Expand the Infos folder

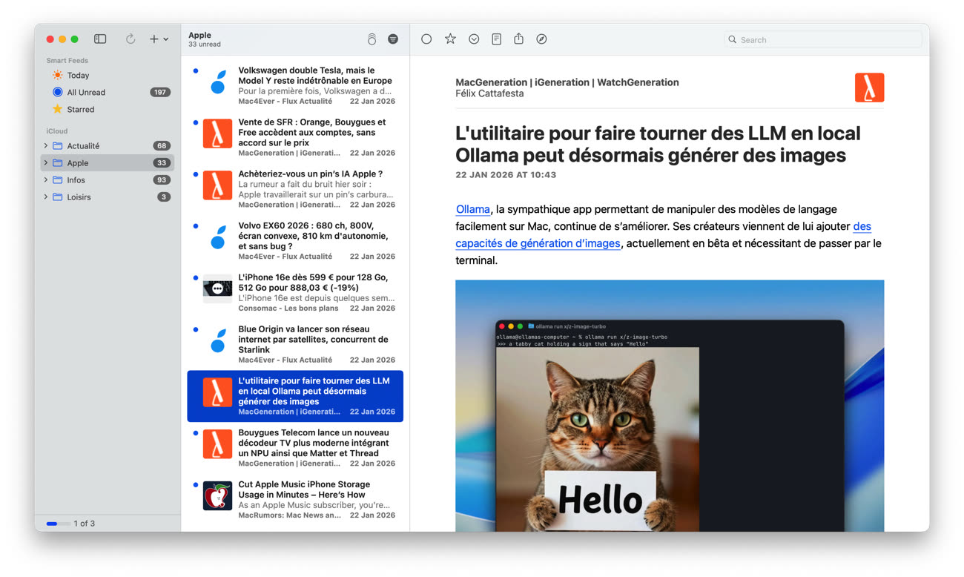point(46,180)
